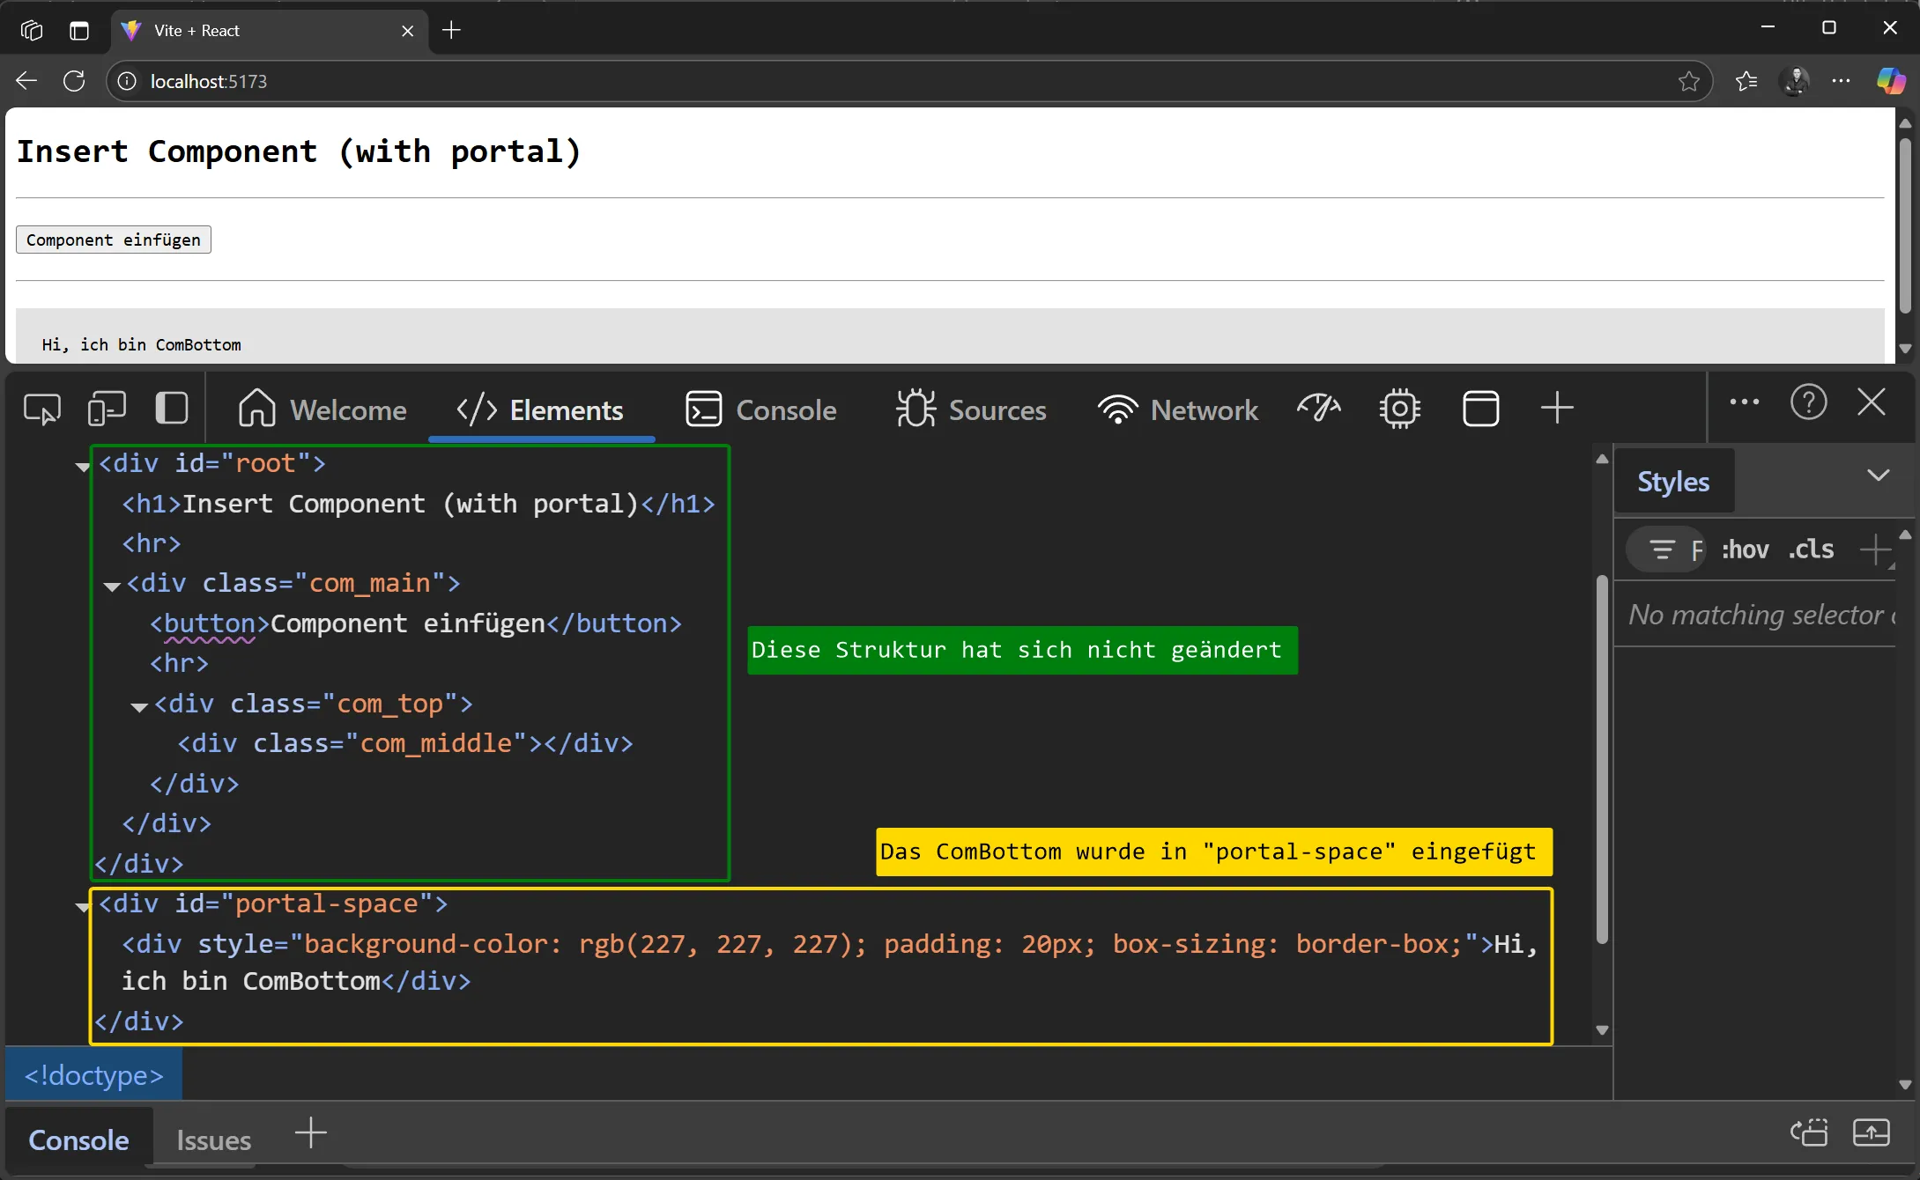
Task: Toggle the DevTools sidebar dock icon
Action: point(171,409)
